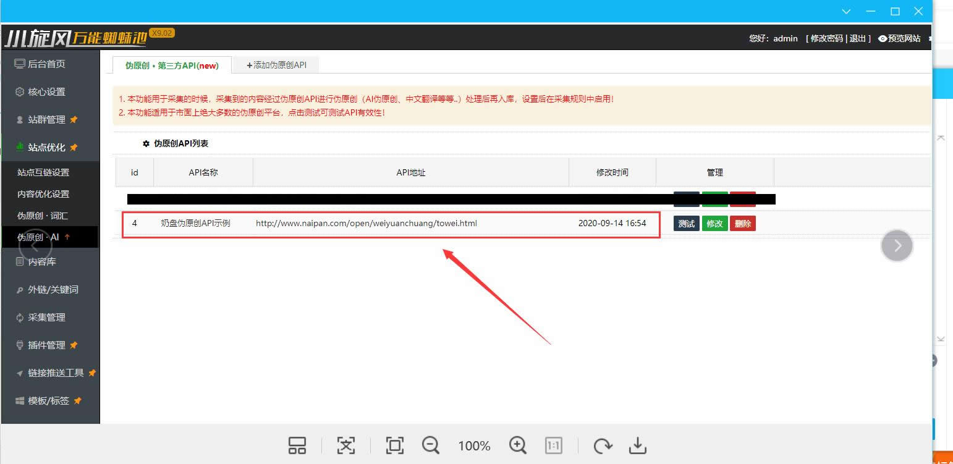Click the blue 测试 button
This screenshot has width=953, height=464.
coord(686,224)
